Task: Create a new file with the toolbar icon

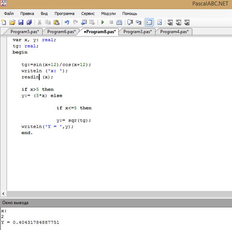Action: 4,23
